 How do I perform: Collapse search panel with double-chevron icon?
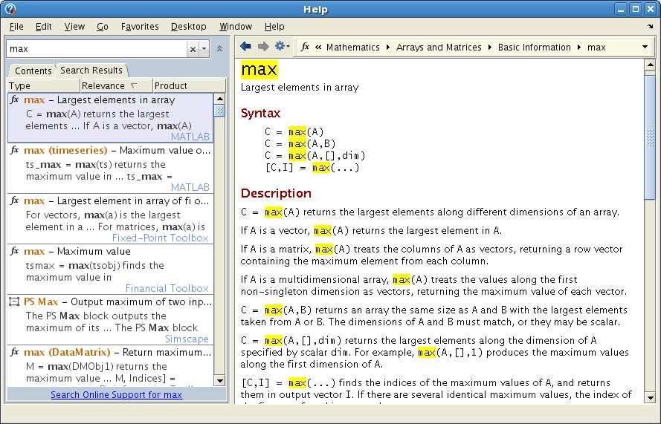point(219,49)
